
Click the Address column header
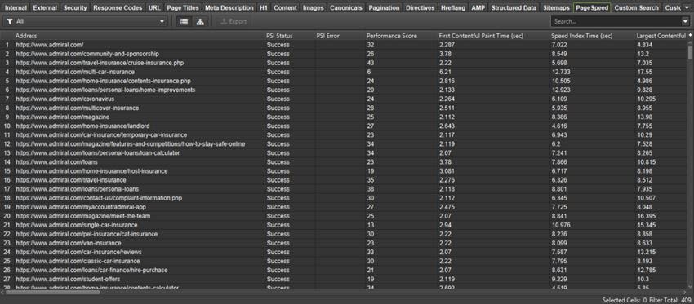(26, 36)
